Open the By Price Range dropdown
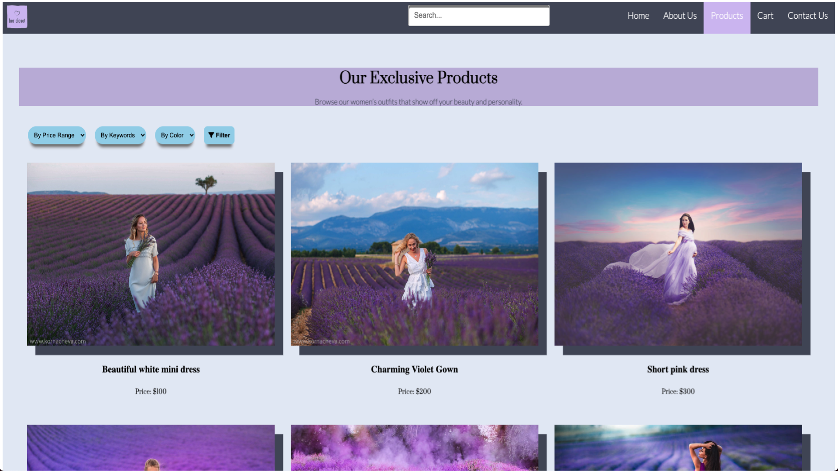Image resolution: width=838 pixels, height=471 pixels. (x=57, y=135)
